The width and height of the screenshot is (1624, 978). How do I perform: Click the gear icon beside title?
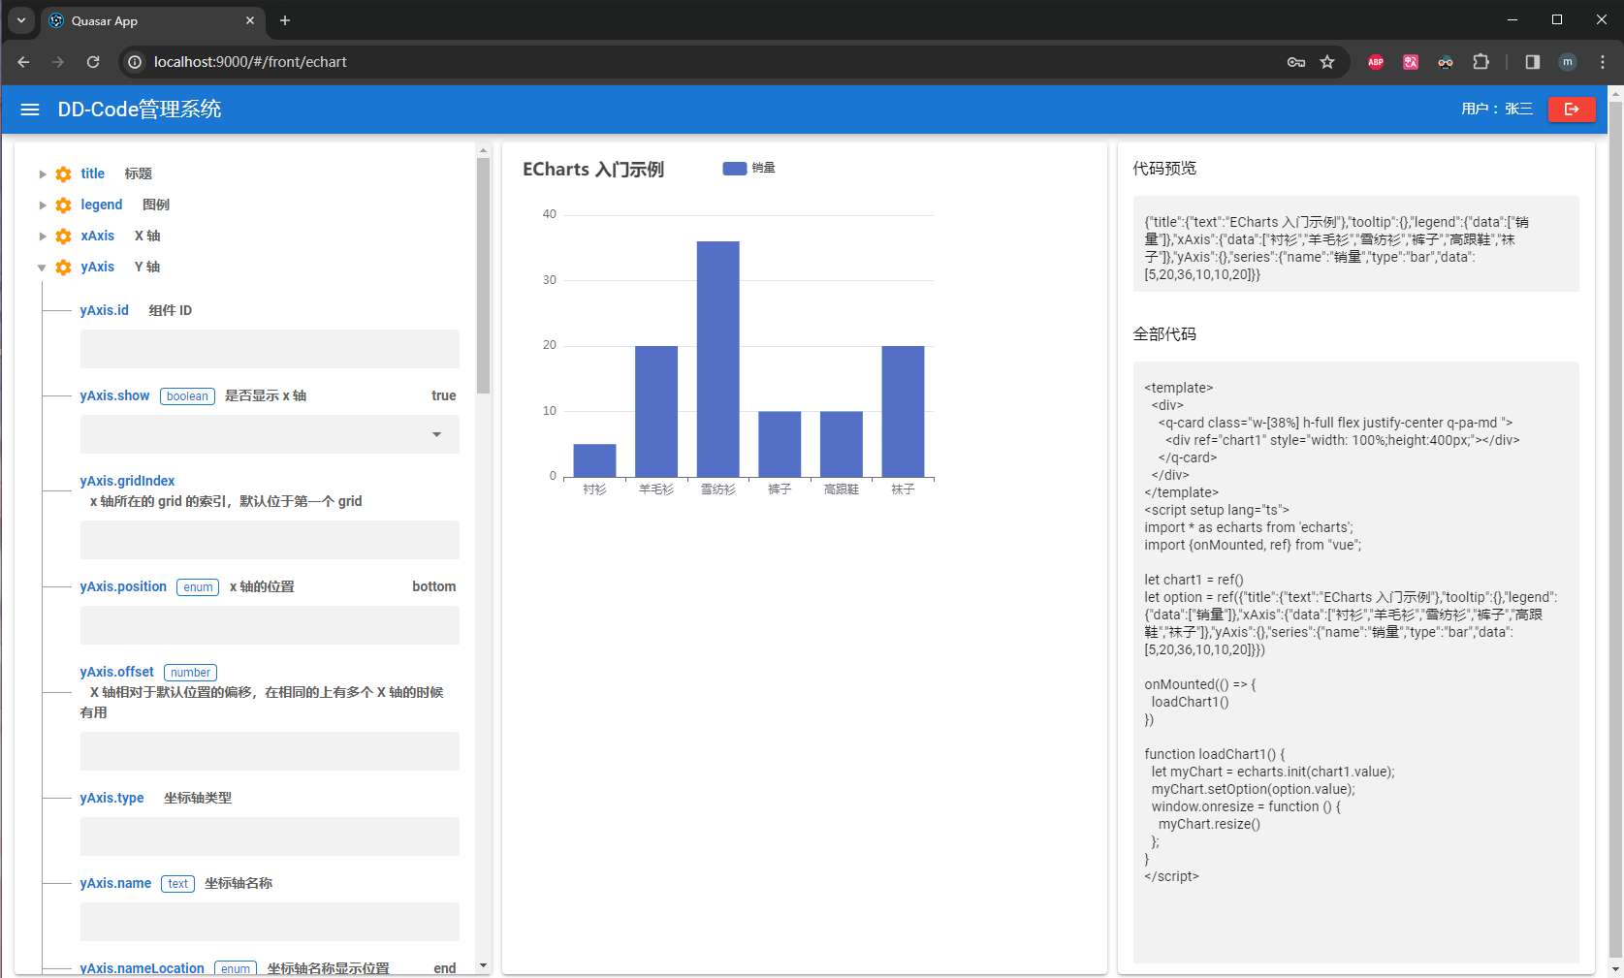[x=63, y=174]
